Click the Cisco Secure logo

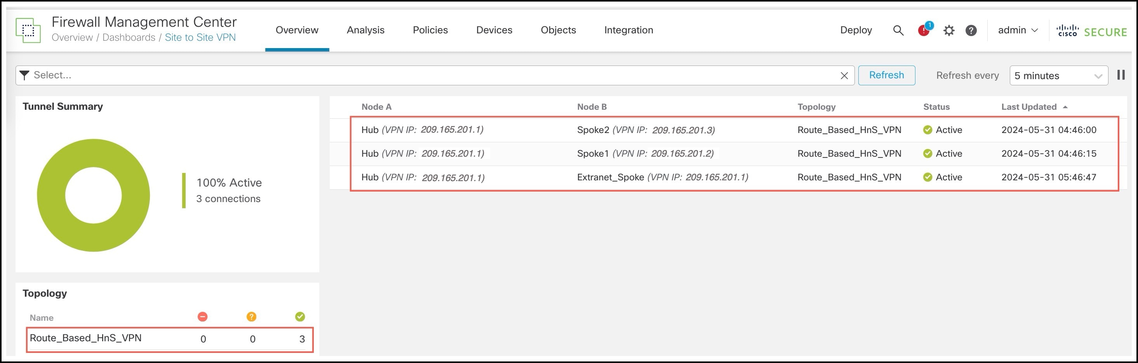click(1092, 30)
